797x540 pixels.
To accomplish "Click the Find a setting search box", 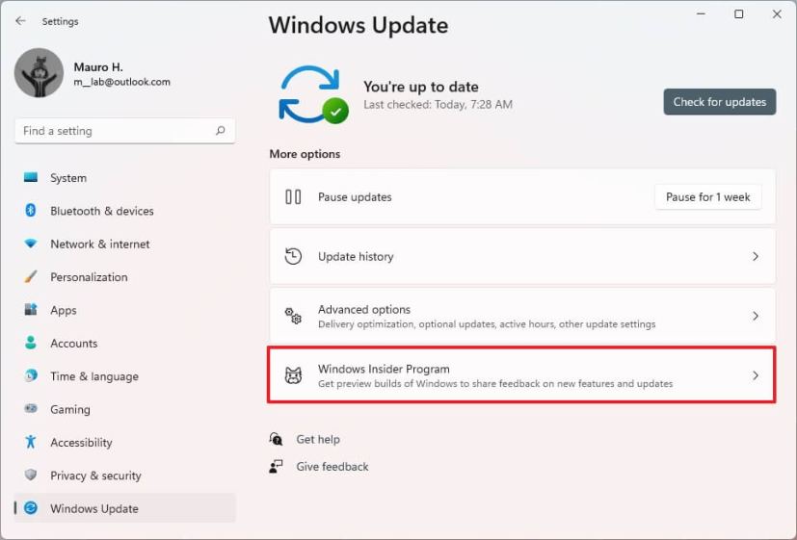I will click(125, 131).
